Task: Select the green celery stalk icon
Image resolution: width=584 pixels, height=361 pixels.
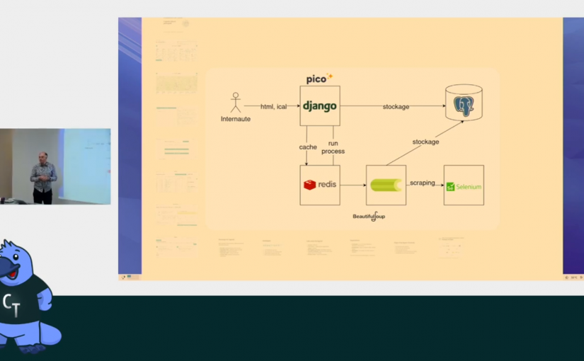Action: click(386, 185)
